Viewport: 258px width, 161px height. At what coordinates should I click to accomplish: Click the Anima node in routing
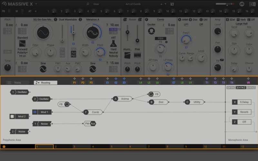[x=123, y=99]
